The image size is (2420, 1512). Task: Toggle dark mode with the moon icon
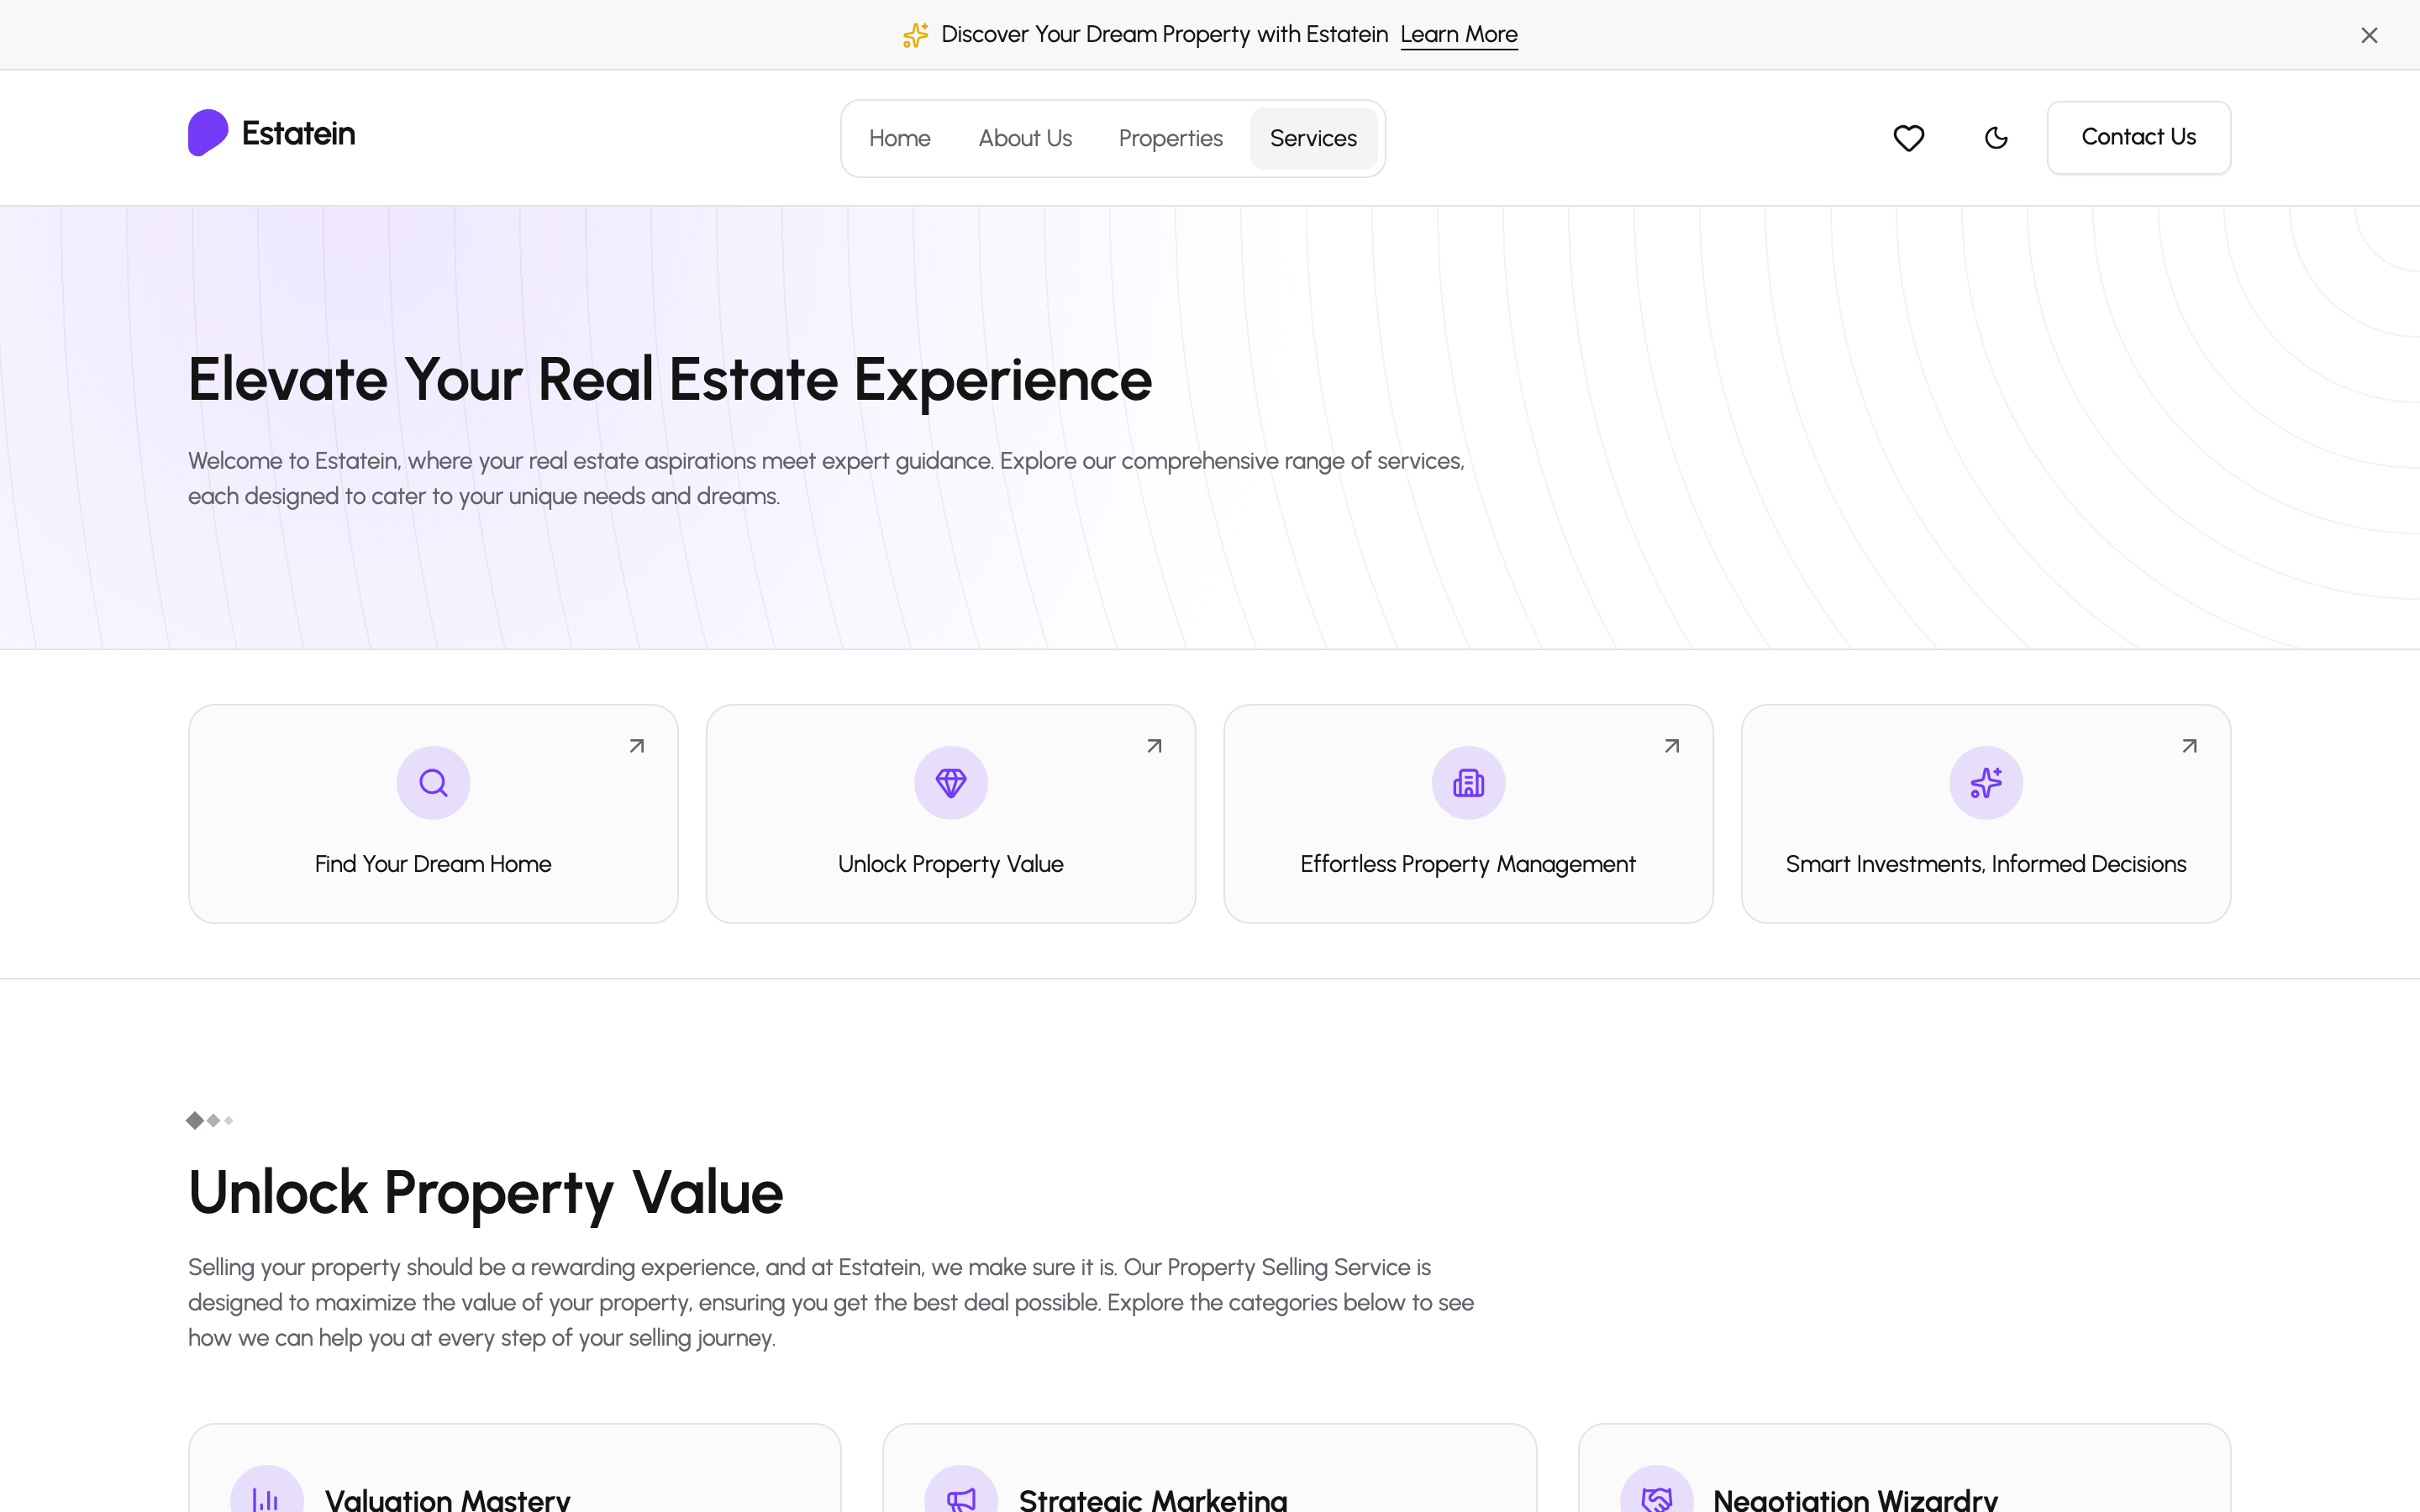click(1996, 138)
